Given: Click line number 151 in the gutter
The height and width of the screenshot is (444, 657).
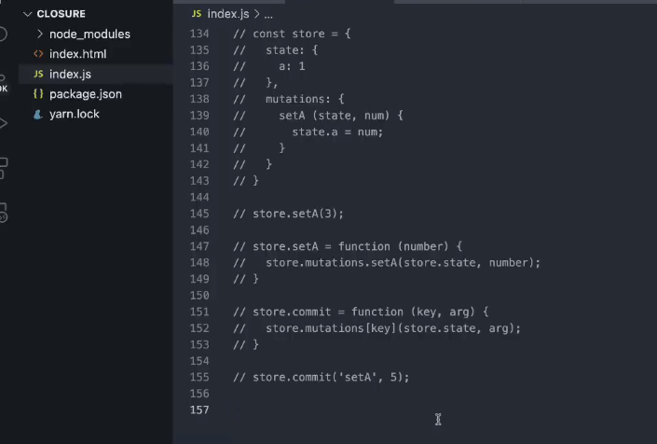Looking at the screenshot, I should (x=199, y=312).
